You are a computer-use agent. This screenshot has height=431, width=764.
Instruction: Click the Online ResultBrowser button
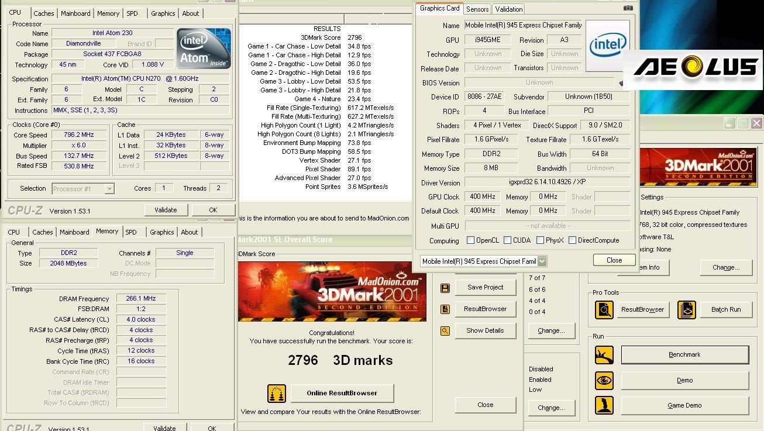tap(342, 393)
